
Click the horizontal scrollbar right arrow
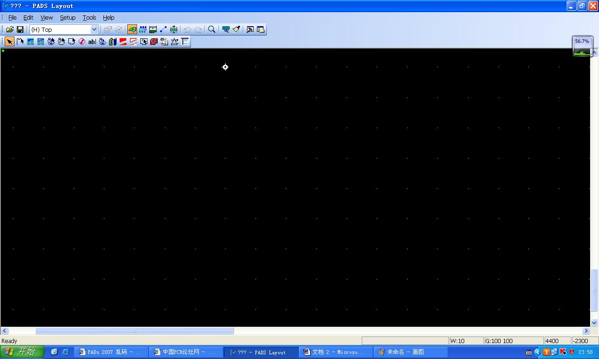coord(586,331)
